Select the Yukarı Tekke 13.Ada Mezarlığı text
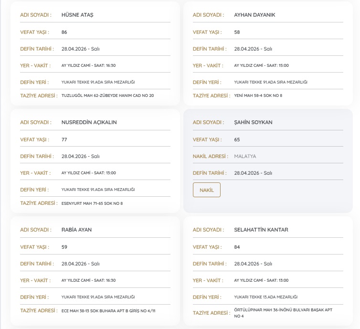360x329 pixels. 265,297
